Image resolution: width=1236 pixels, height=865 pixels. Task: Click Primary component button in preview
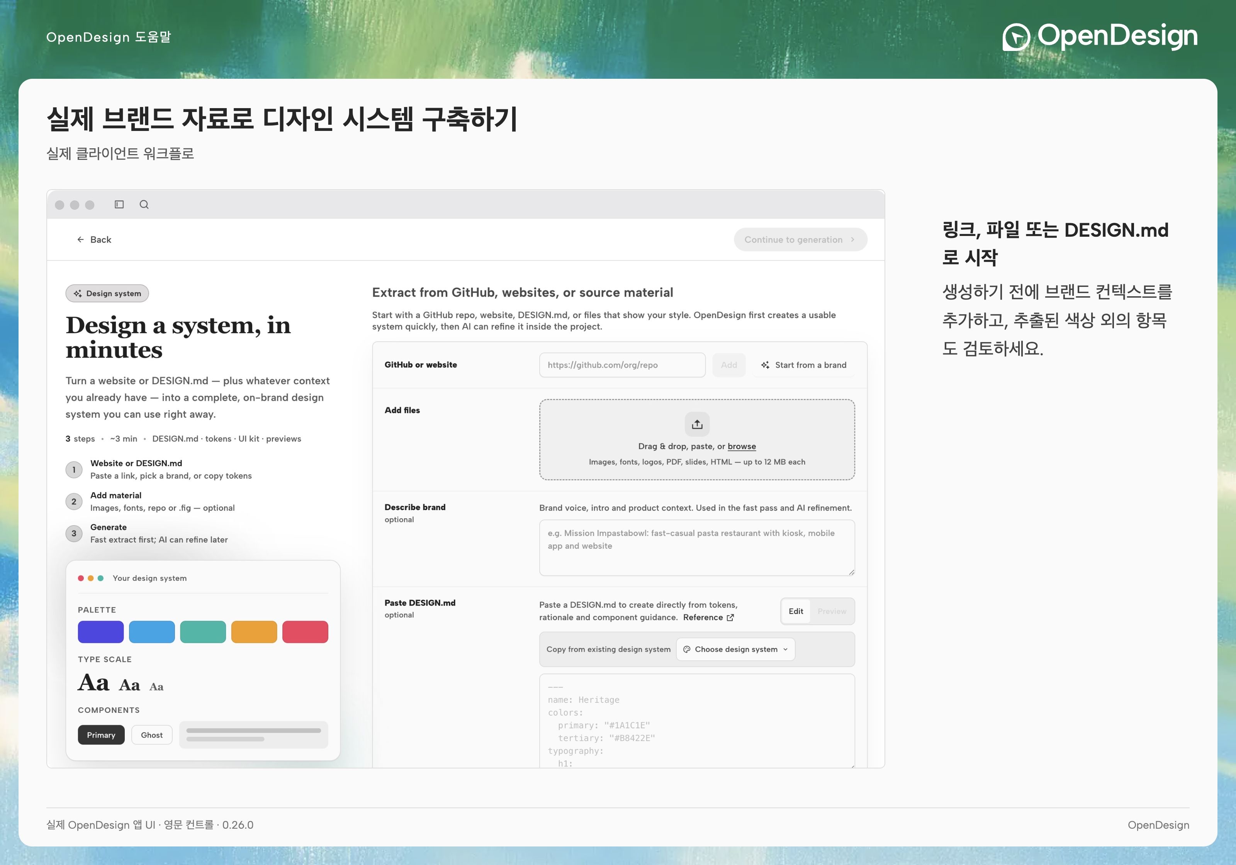point(101,735)
